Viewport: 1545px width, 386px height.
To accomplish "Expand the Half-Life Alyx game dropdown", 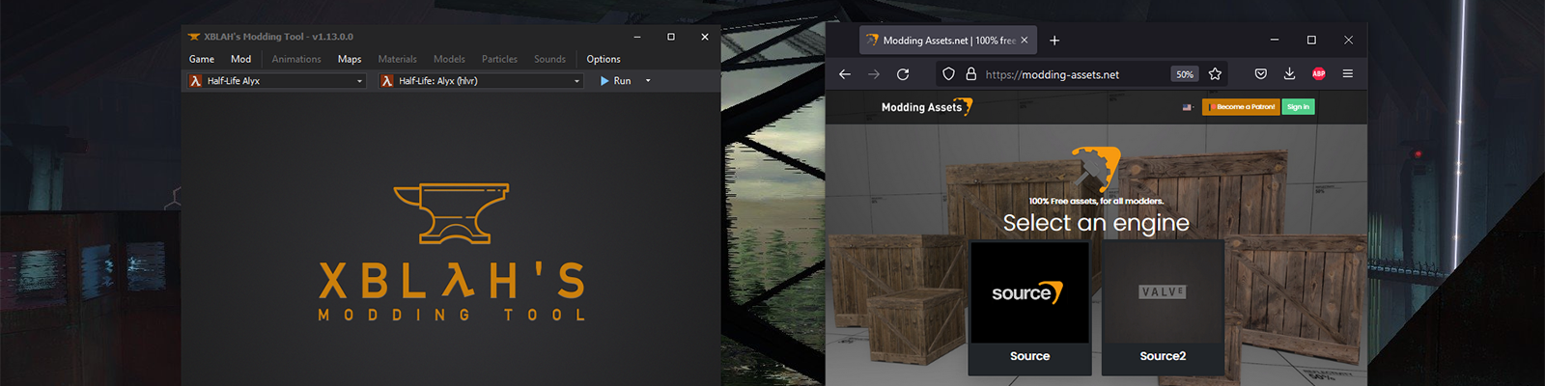I will click(x=359, y=81).
